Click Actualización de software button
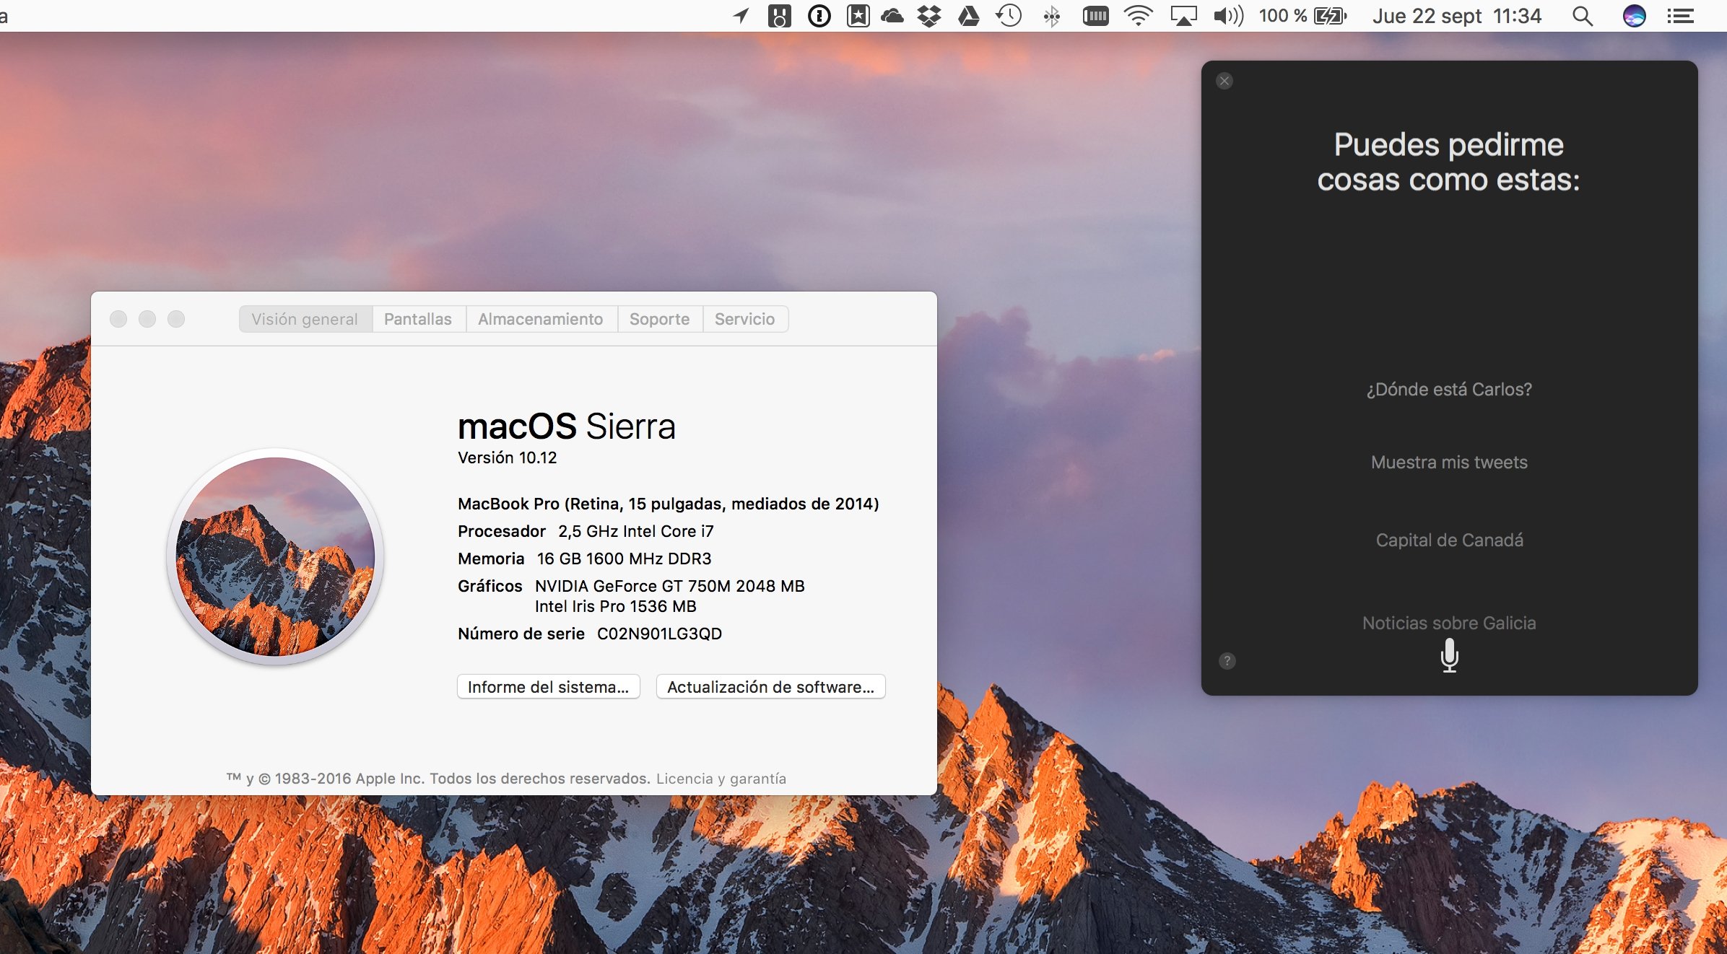 coord(771,687)
